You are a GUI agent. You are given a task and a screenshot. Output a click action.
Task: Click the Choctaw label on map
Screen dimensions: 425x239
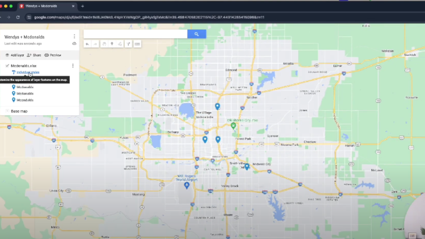click(x=310, y=142)
